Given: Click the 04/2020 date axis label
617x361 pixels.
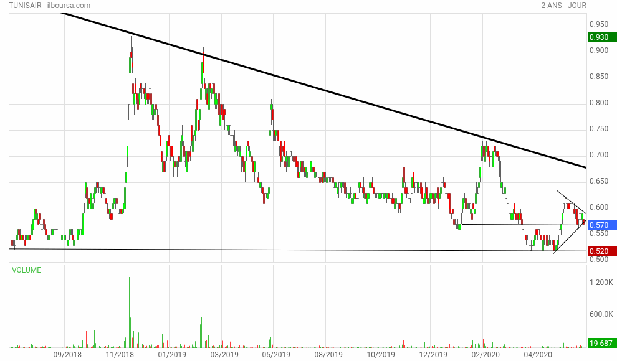Looking at the screenshot, I should click(x=537, y=355).
